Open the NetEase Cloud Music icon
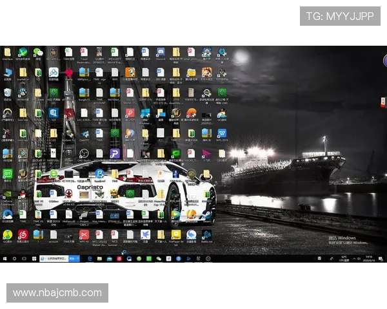 [x=23, y=234]
